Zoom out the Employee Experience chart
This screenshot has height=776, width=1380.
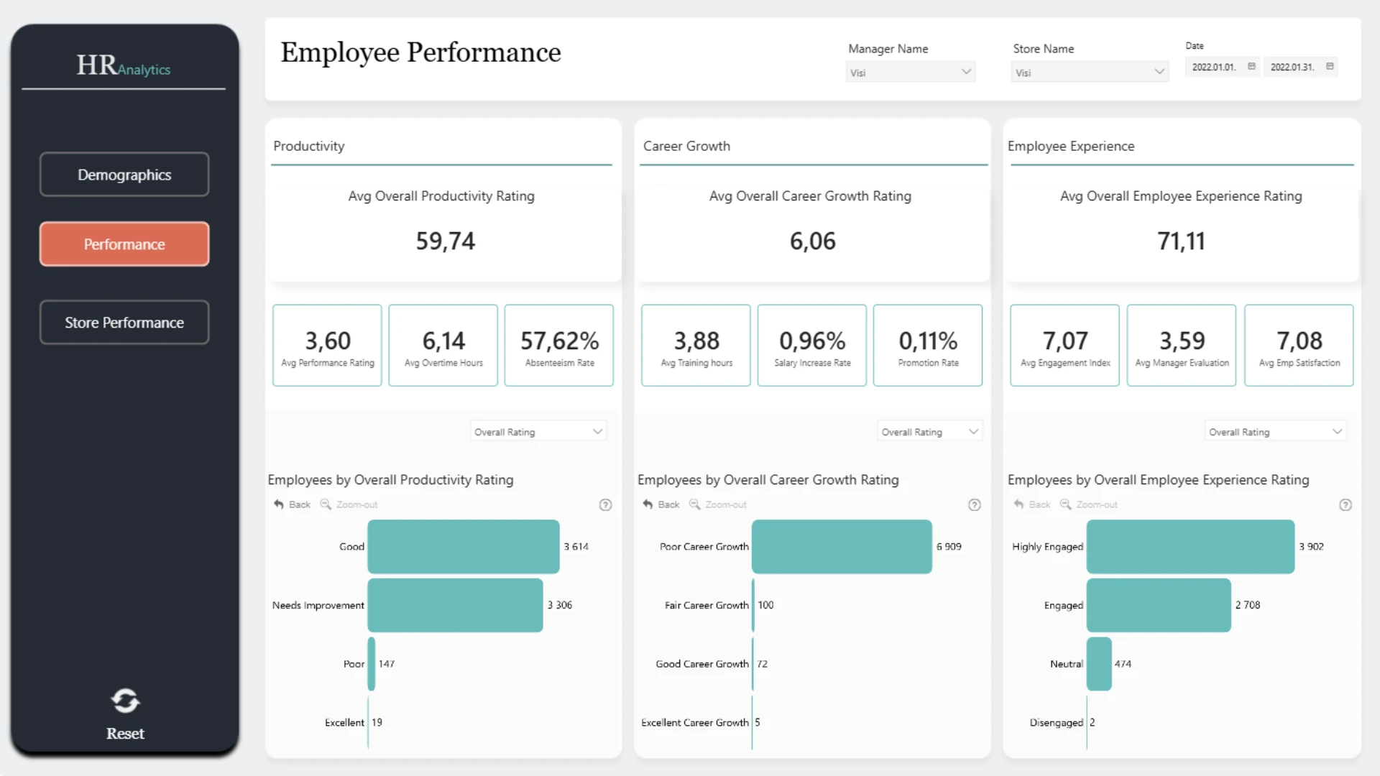pyautogui.click(x=1066, y=504)
